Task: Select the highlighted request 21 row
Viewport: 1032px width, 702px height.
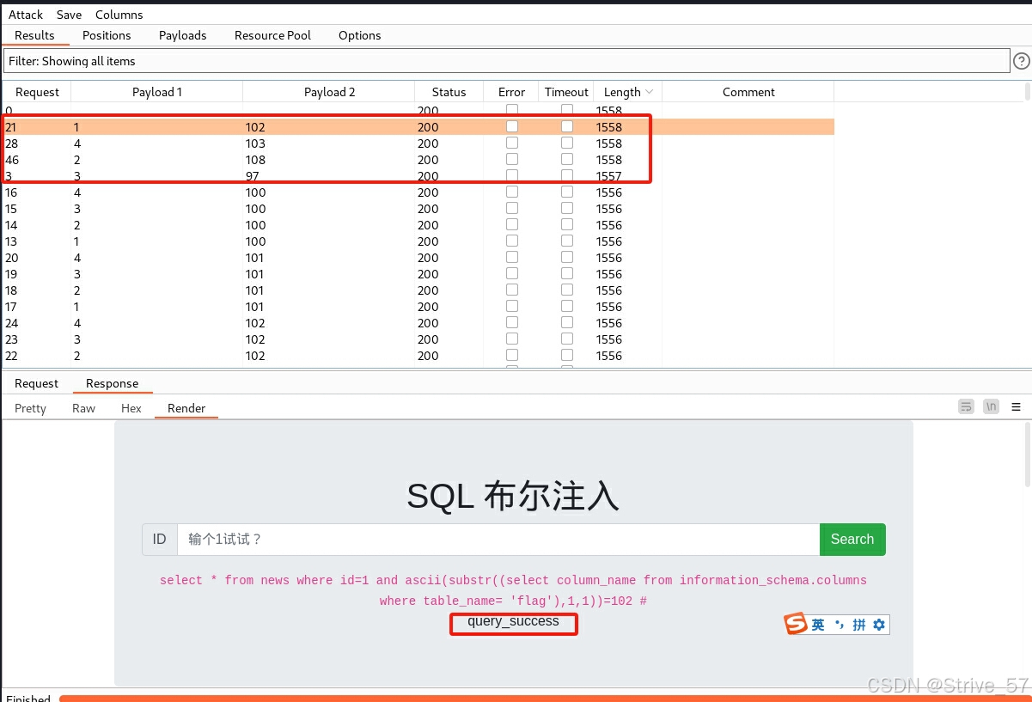Action: 418,126
